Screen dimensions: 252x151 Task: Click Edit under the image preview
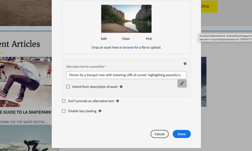104,39
